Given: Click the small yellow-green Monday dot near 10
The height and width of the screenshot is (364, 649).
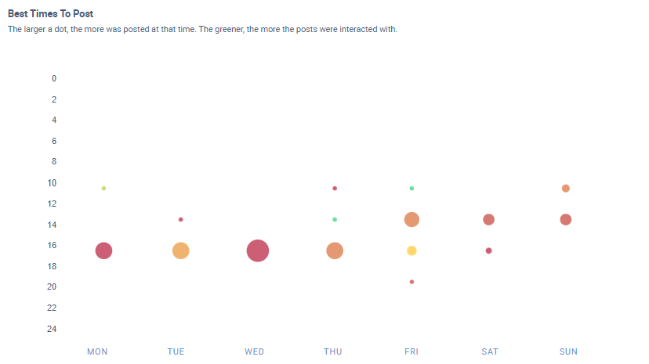Looking at the screenshot, I should pyautogui.click(x=103, y=189).
